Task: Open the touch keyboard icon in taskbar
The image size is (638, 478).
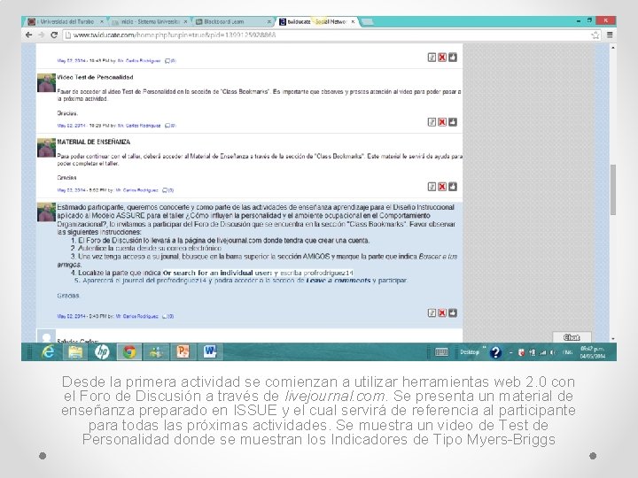Action: [441, 352]
